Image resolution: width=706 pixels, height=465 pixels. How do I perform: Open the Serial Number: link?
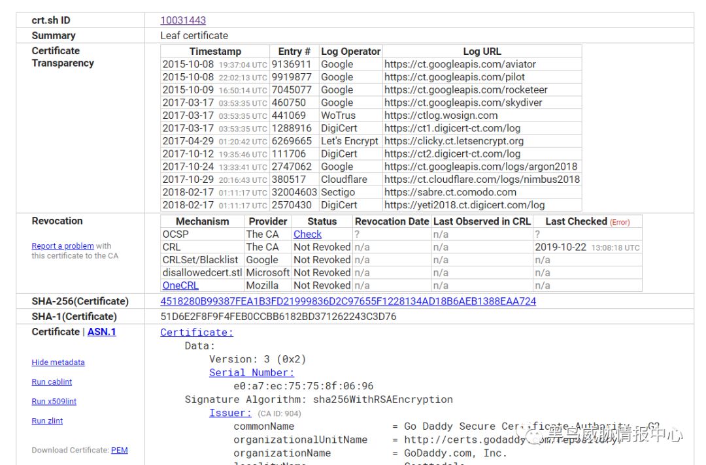[252, 373]
